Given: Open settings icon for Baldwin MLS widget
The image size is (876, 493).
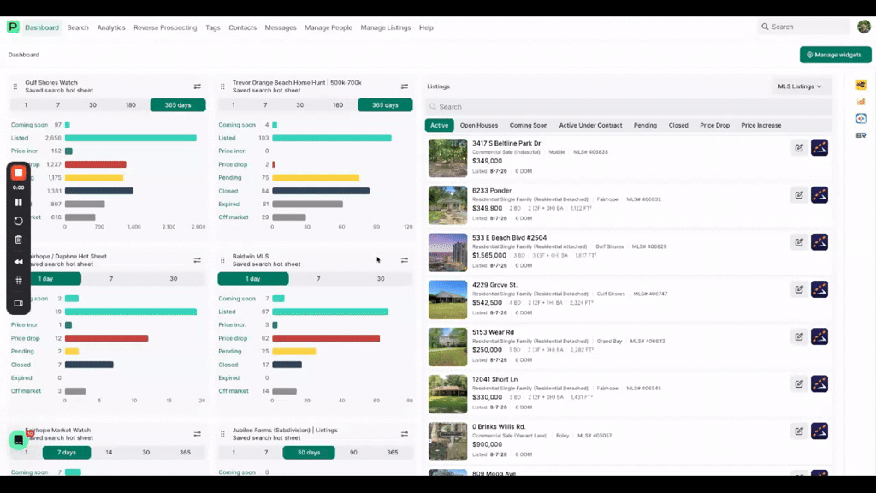Looking at the screenshot, I should click(405, 260).
